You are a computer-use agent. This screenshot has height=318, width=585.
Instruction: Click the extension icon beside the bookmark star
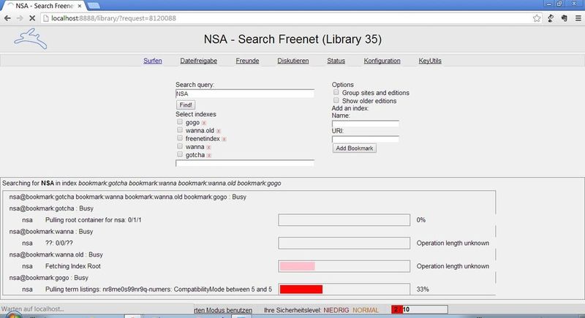[551, 18]
